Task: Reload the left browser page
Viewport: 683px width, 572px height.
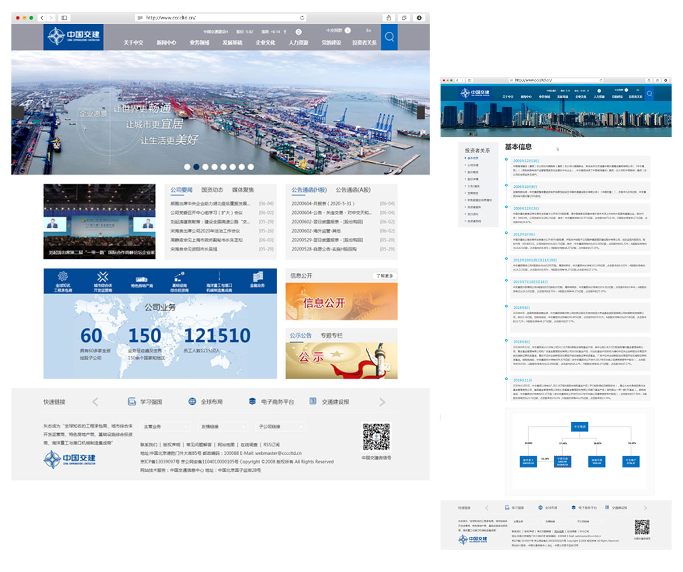Action: pyautogui.click(x=302, y=18)
